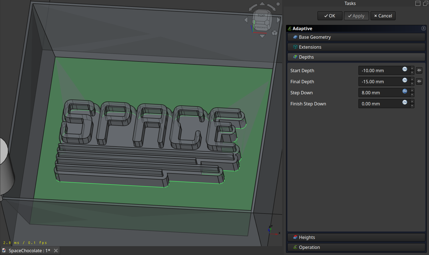This screenshot has height=255, width=429.
Task: Click the Tasks panel title
Action: (350, 3)
